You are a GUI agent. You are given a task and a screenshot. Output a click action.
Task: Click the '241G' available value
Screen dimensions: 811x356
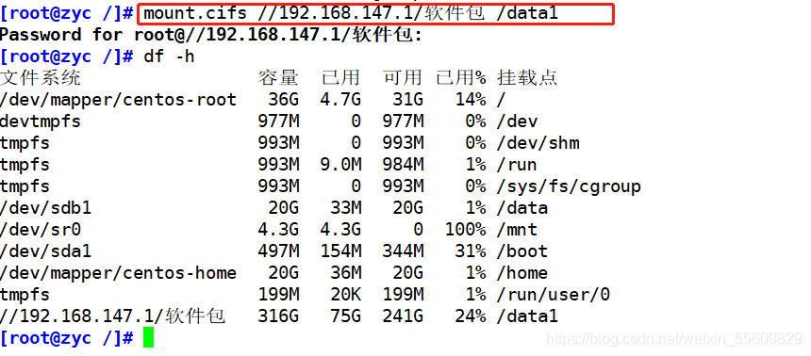coord(403,316)
